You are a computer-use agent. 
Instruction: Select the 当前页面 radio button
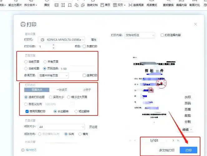point(26,62)
